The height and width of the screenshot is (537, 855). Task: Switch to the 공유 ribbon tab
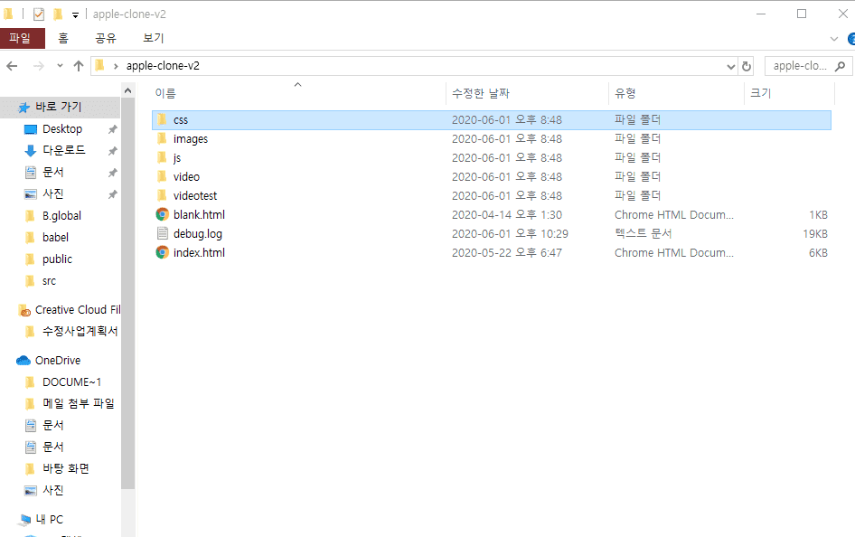coord(106,38)
